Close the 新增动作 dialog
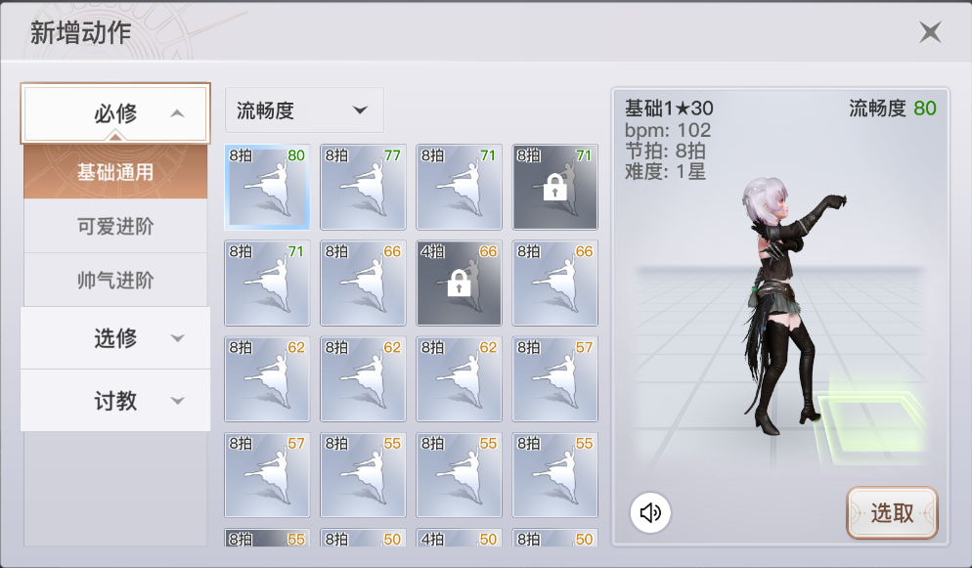Image resolution: width=972 pixels, height=568 pixels. [x=930, y=31]
